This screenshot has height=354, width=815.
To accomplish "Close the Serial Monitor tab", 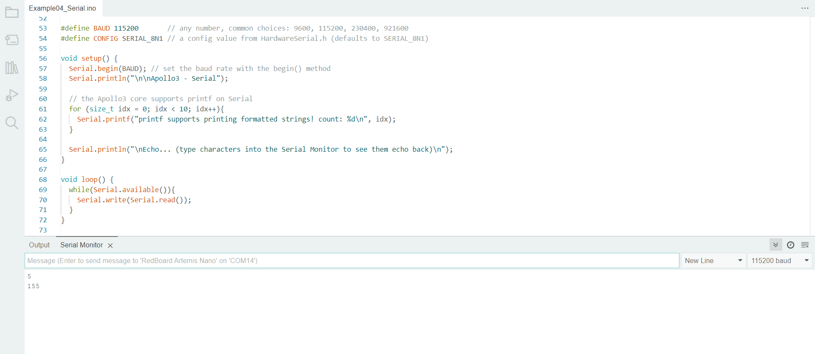I will [110, 245].
